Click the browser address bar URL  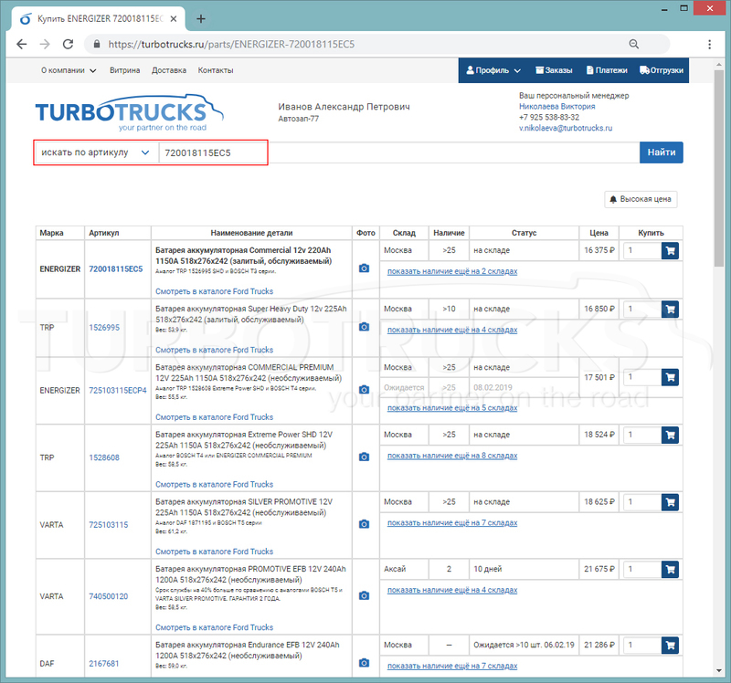tap(231, 44)
